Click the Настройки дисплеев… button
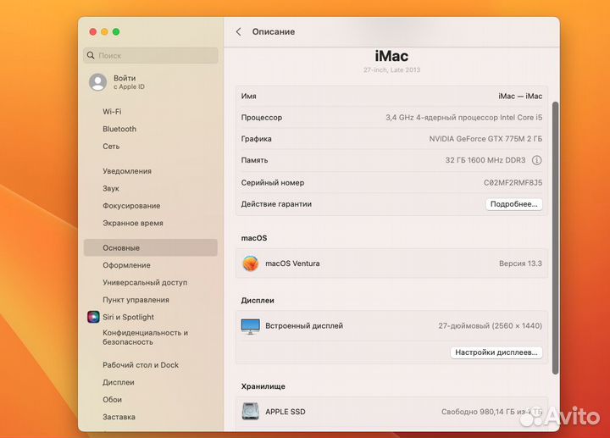 (496, 352)
